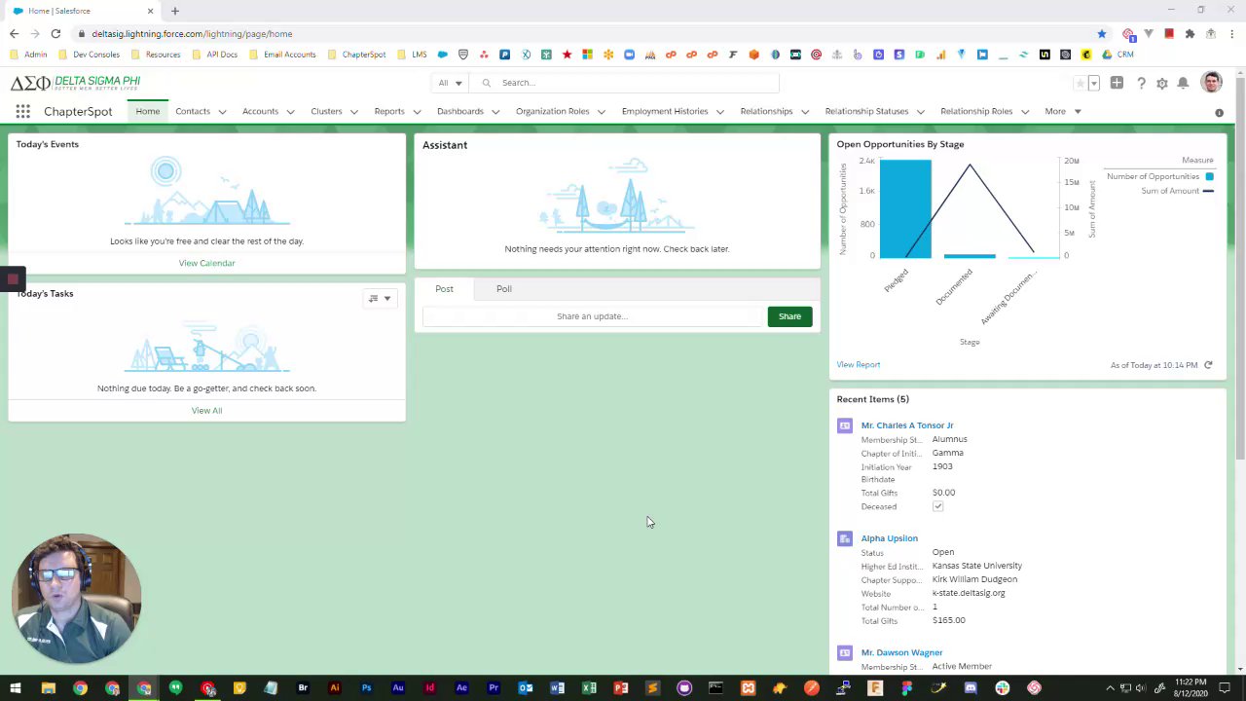Open Mr. Charles A Tonsor Jr record
The width and height of the screenshot is (1246, 701).
point(907,425)
